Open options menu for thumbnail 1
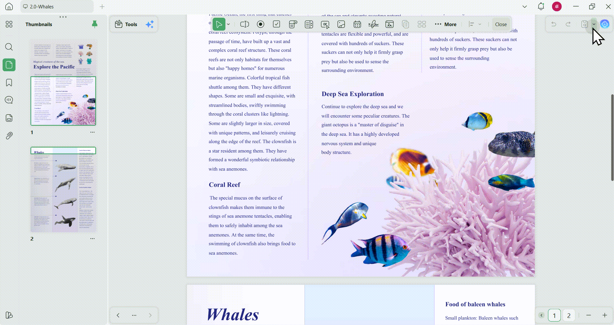 click(93, 132)
